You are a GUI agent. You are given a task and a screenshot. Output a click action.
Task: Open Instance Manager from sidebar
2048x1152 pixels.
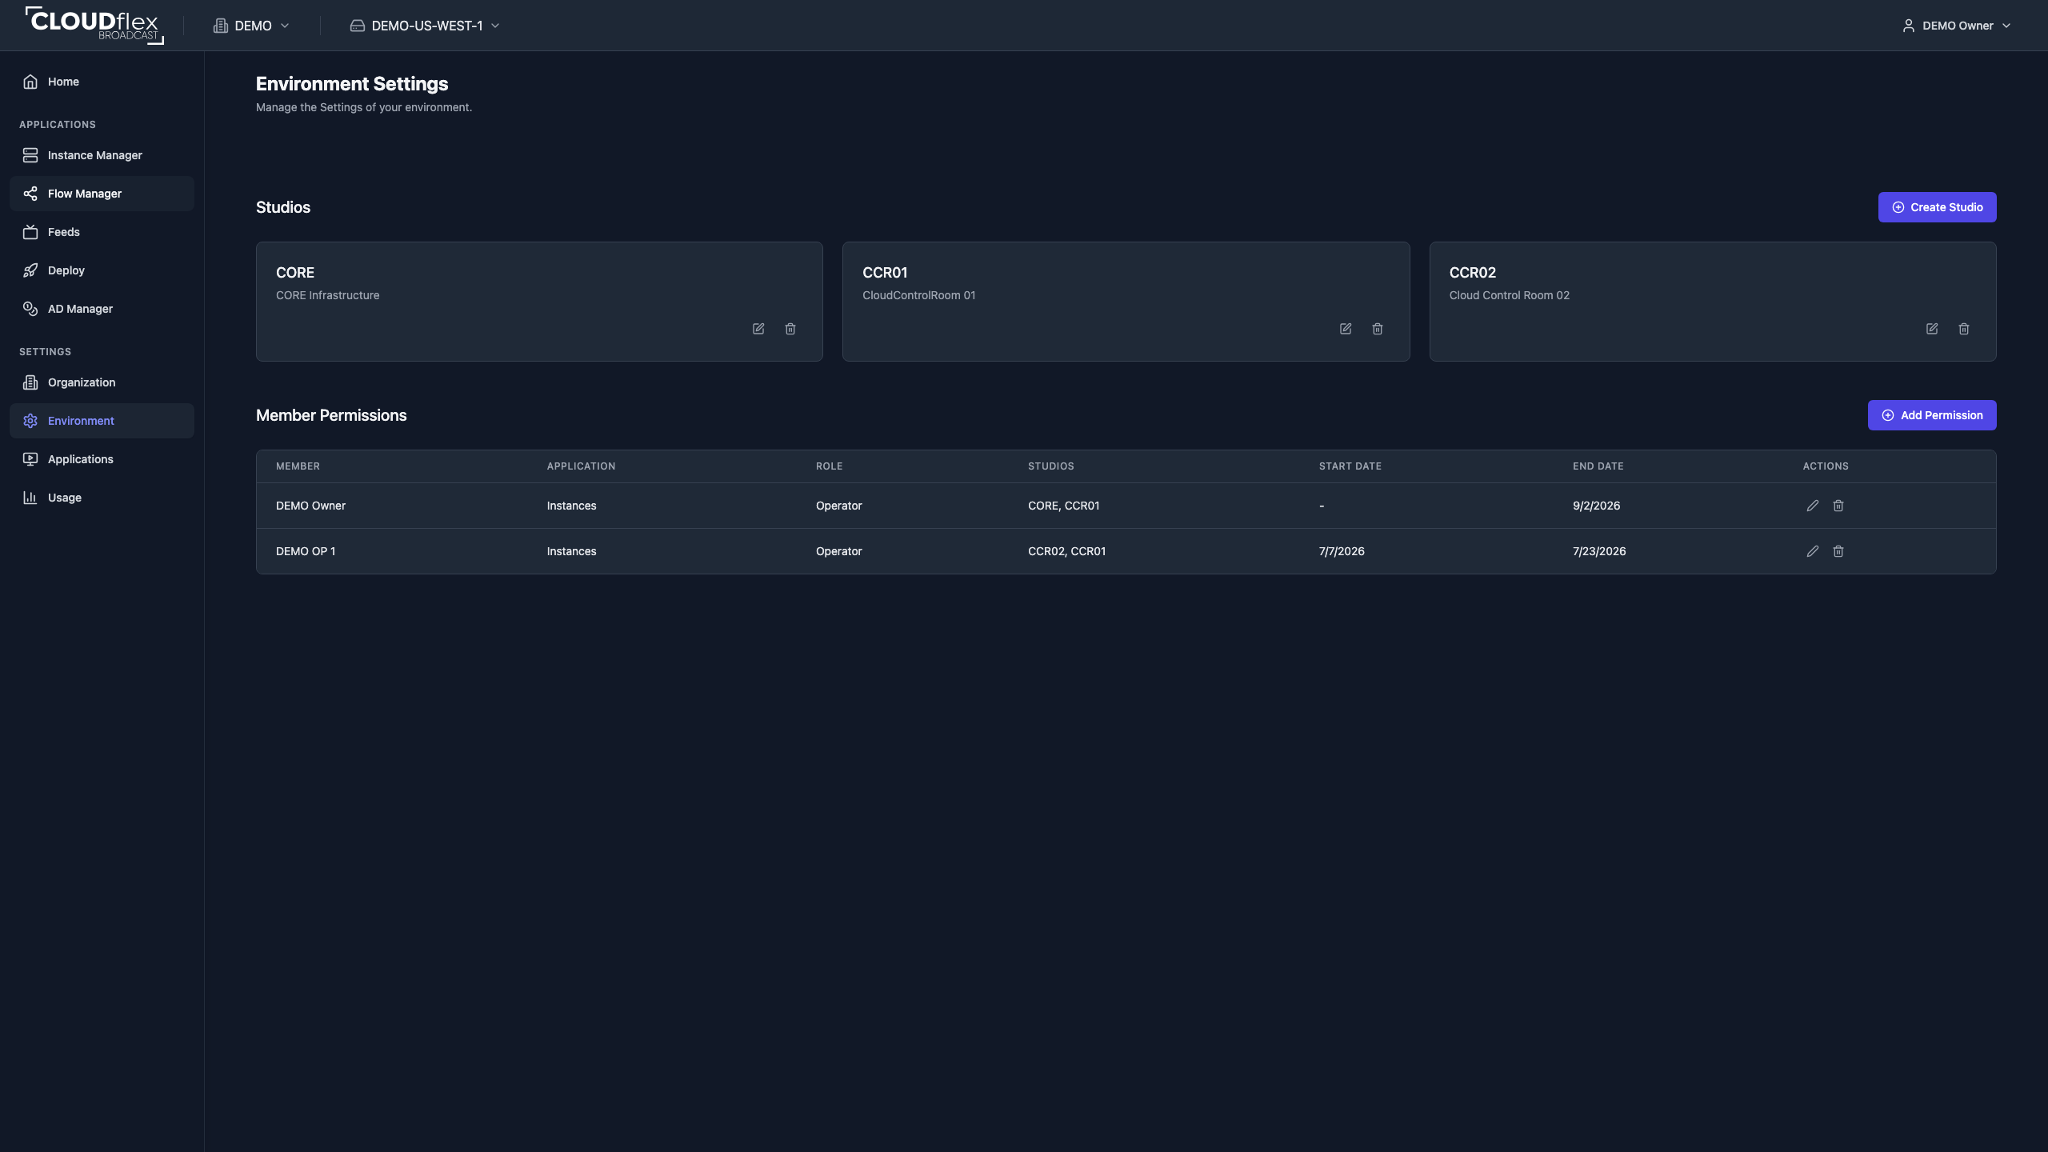click(102, 155)
